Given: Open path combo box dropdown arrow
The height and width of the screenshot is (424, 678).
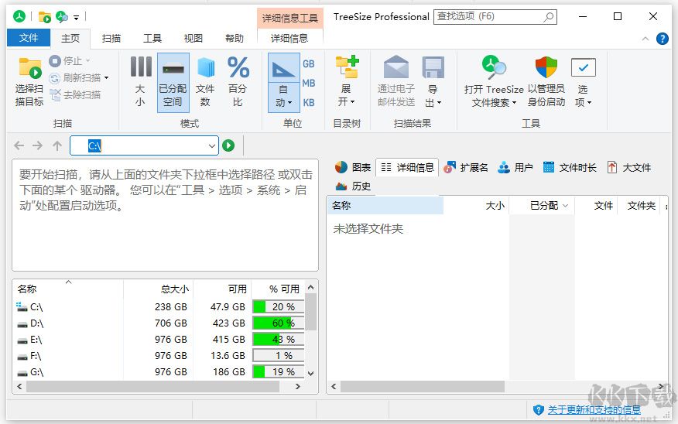Looking at the screenshot, I should 212,146.
